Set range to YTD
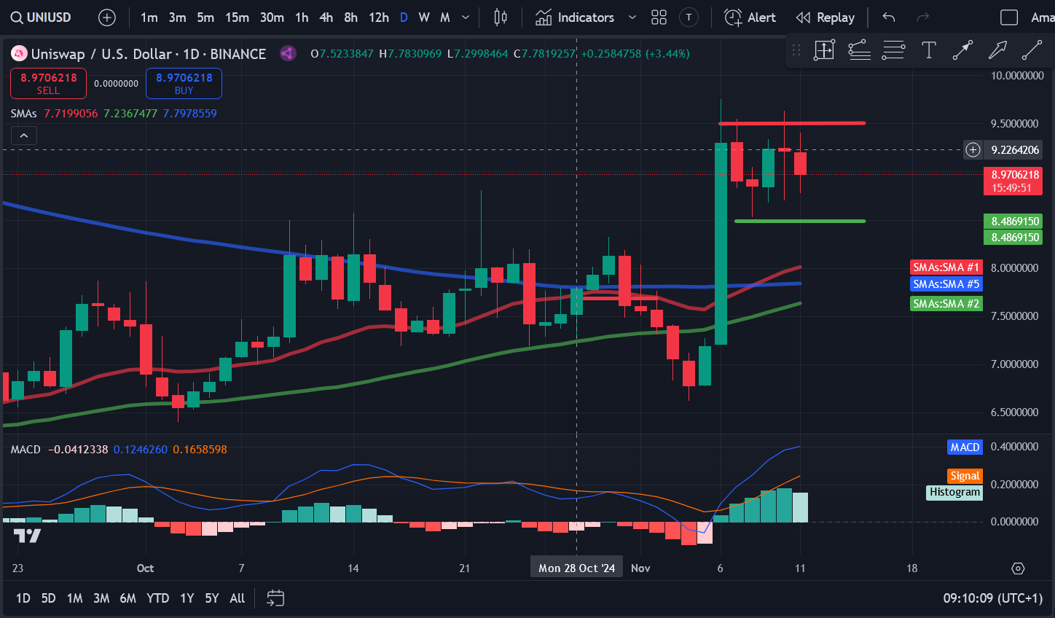 [x=157, y=598]
